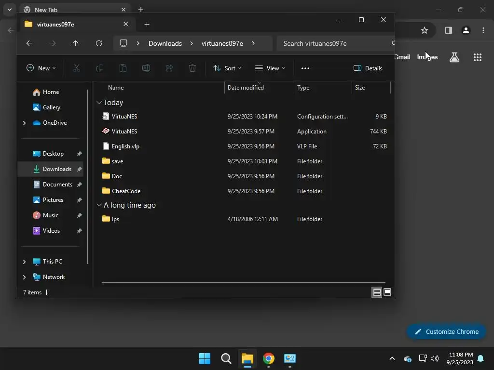Click the PC monitor icon in address bar
This screenshot has width=494, height=370.
click(x=123, y=43)
